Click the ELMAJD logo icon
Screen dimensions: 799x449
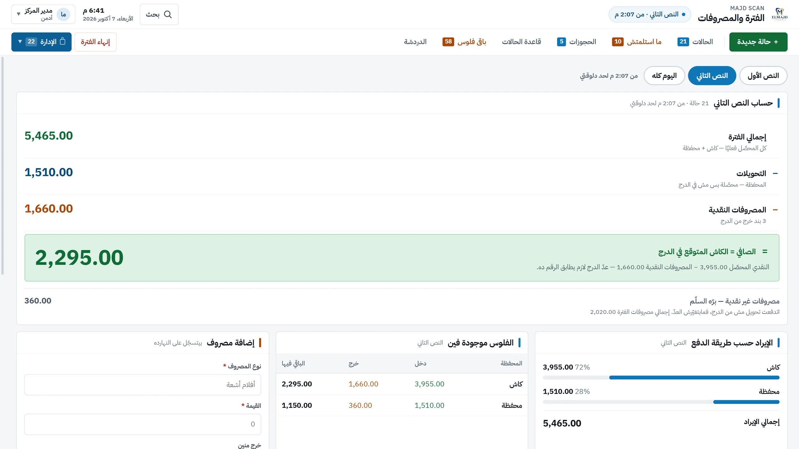coord(779,14)
